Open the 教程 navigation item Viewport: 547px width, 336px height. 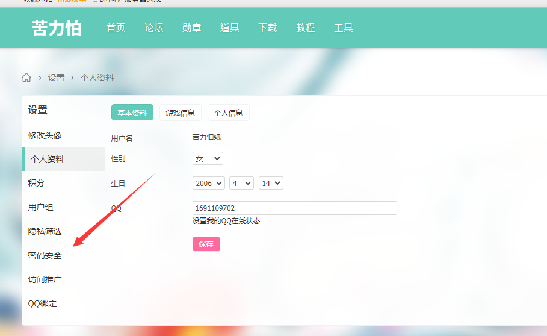[x=306, y=28]
